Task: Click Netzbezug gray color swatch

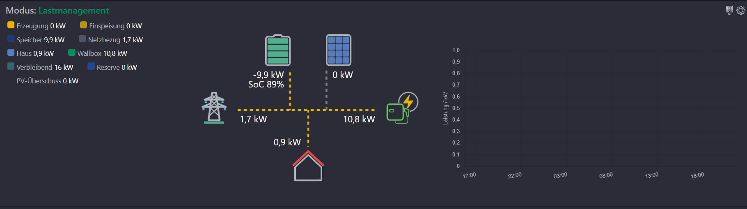Action: pos(82,39)
